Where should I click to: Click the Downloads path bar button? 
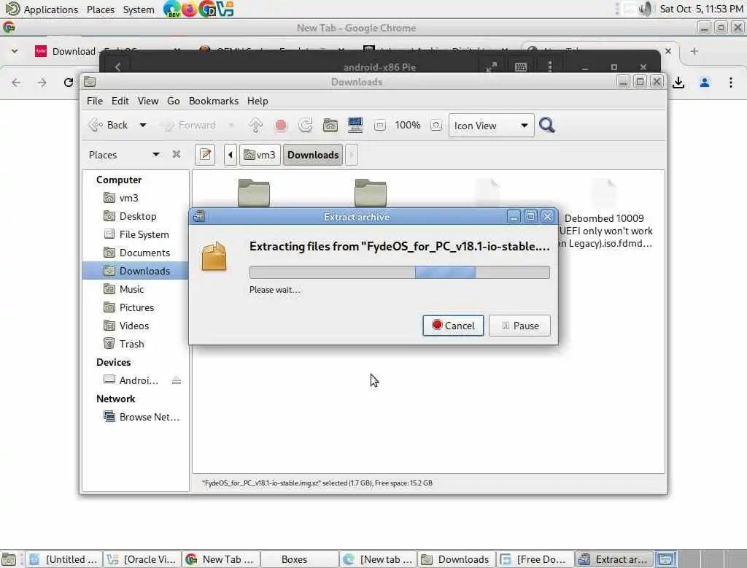click(x=313, y=155)
